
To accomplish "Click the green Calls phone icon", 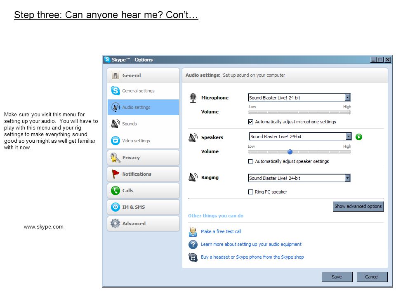I will point(115,191).
